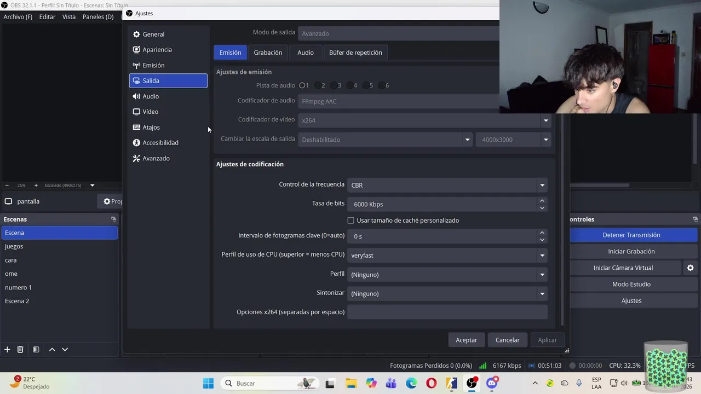Switch to the Grabación tab

pyautogui.click(x=268, y=53)
